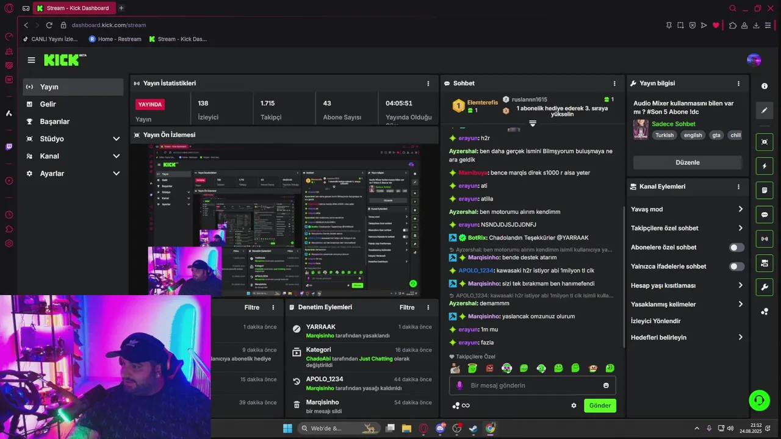781x439 pixels.
Task: Open Yayın İstatistikleri three-dot menu
Action: click(x=428, y=84)
